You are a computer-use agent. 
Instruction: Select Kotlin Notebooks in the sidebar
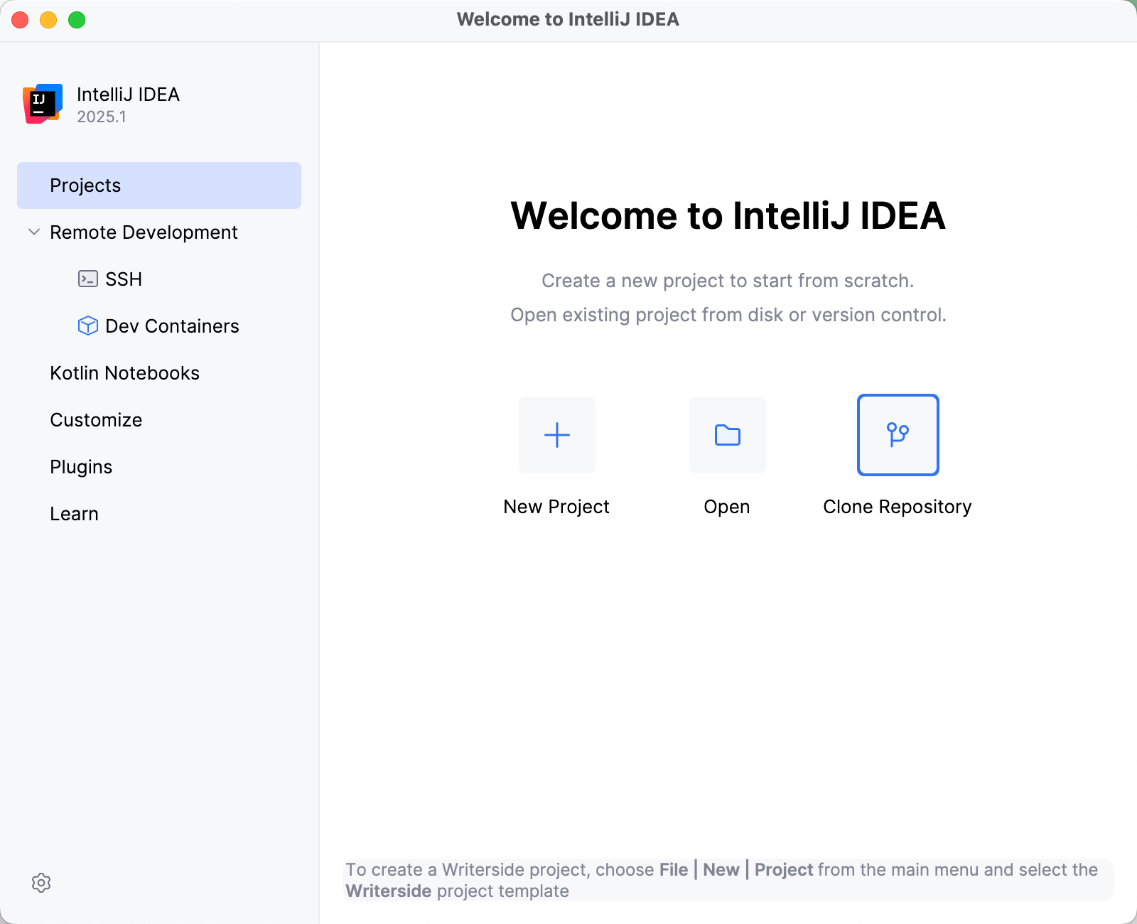click(124, 372)
